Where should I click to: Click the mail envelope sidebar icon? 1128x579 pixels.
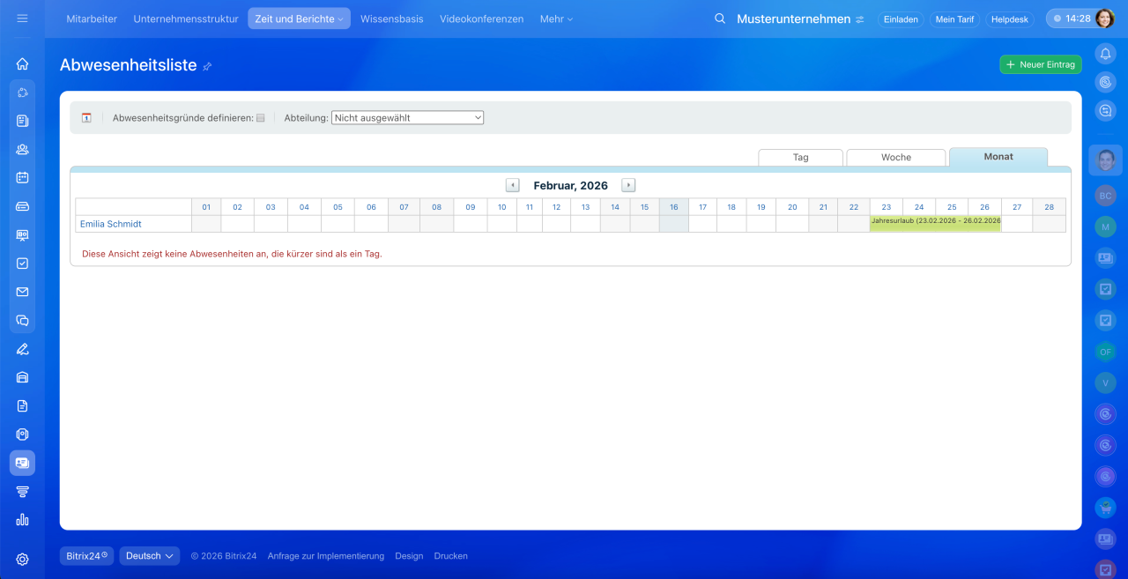pyautogui.click(x=22, y=292)
